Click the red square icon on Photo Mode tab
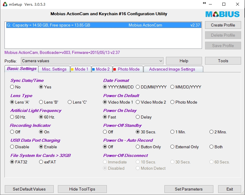 (x=115, y=69)
